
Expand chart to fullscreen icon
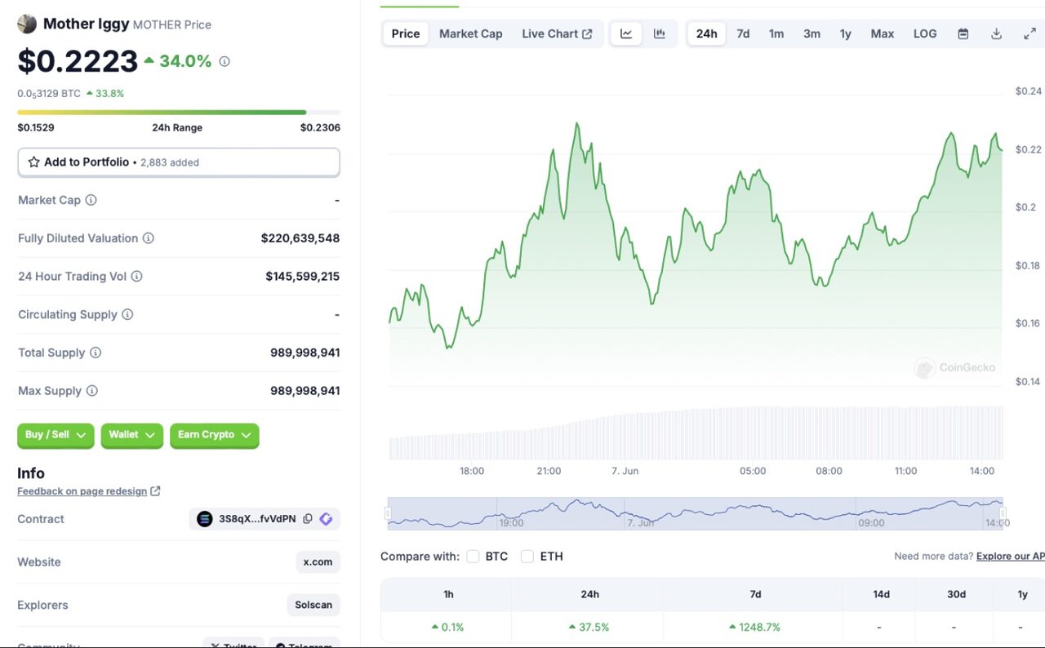(x=1029, y=33)
